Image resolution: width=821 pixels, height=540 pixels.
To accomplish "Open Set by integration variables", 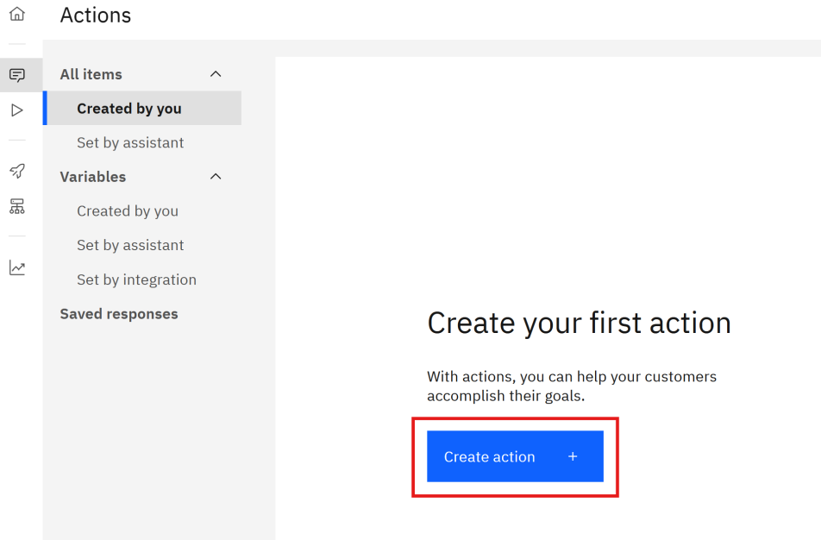I will point(136,279).
